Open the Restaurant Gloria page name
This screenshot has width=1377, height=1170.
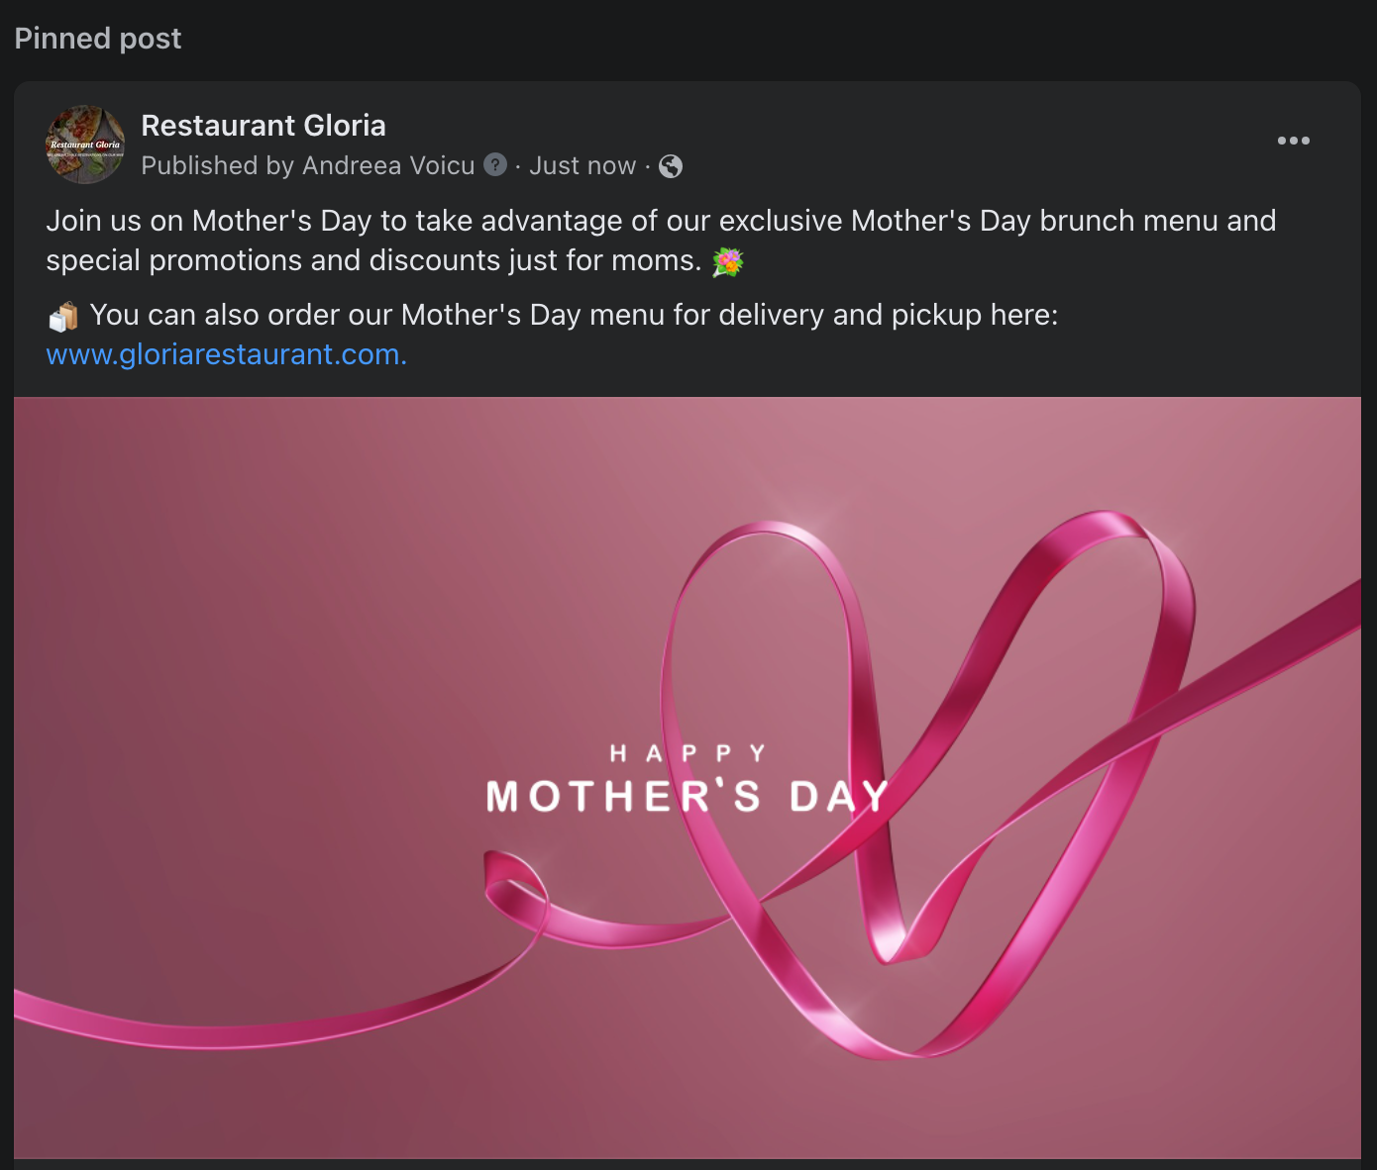pos(264,126)
